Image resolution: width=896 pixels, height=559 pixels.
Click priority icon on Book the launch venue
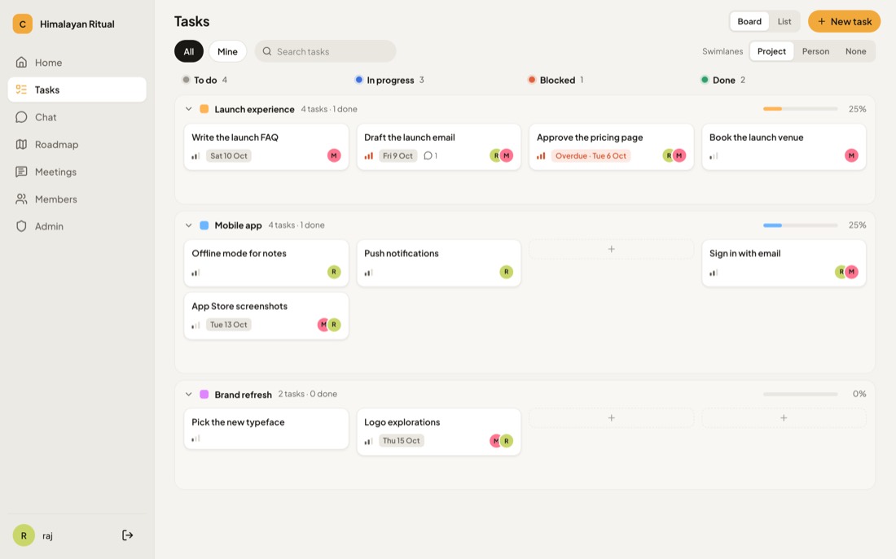714,156
